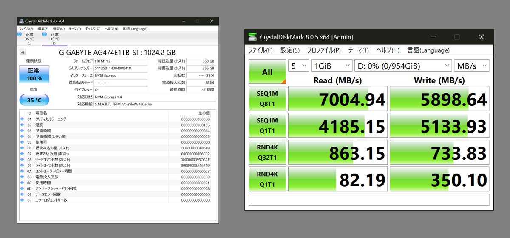
Task: Open ヘルプ(H) menu in CrystalDiskMark
Action: [x=388, y=50]
